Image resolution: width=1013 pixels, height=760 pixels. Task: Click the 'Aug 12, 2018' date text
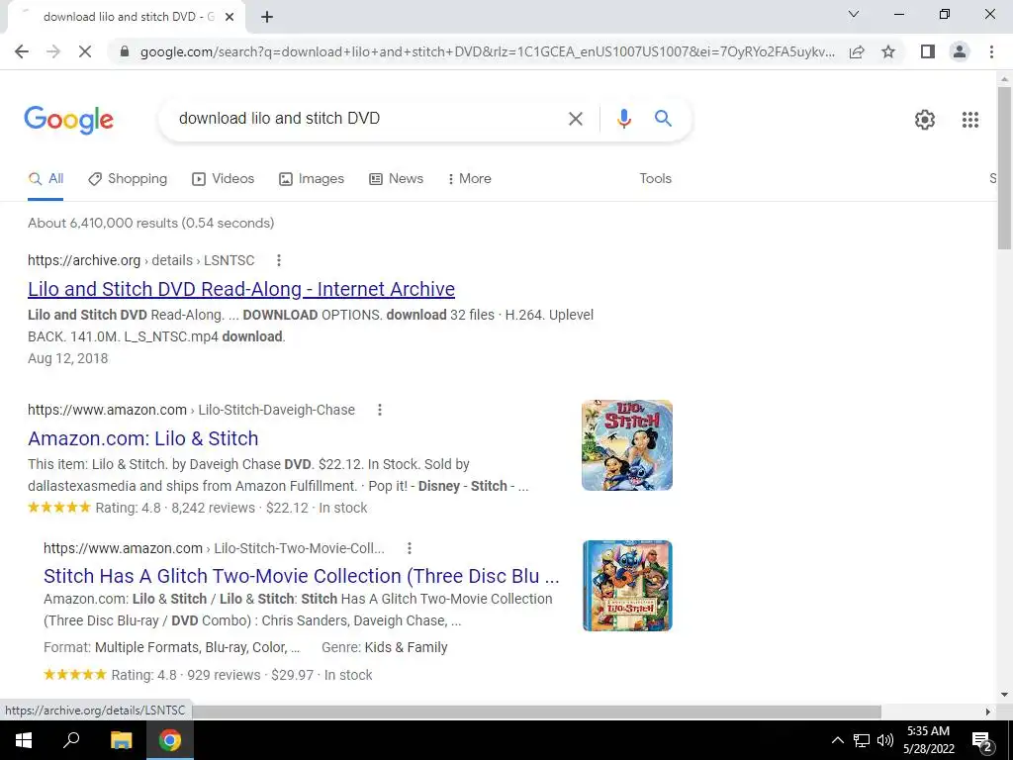pos(68,358)
